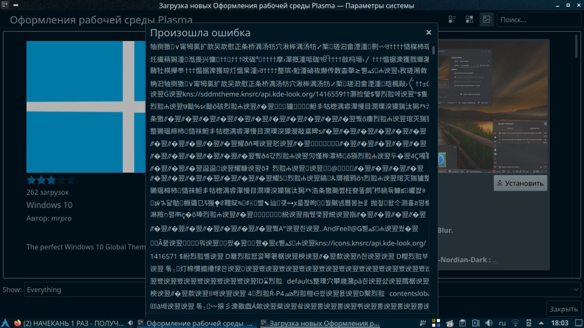The width and height of the screenshot is (584, 328).
Task: Open the dark theme screenshot thumbnail
Action: tap(492, 106)
